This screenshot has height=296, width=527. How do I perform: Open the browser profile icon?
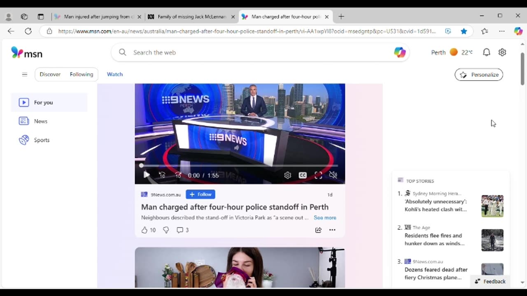tap(9, 17)
